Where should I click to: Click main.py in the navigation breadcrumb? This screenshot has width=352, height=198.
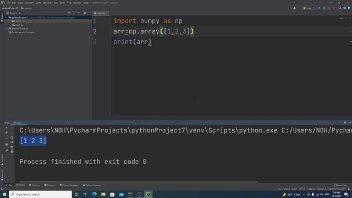coord(26,8)
